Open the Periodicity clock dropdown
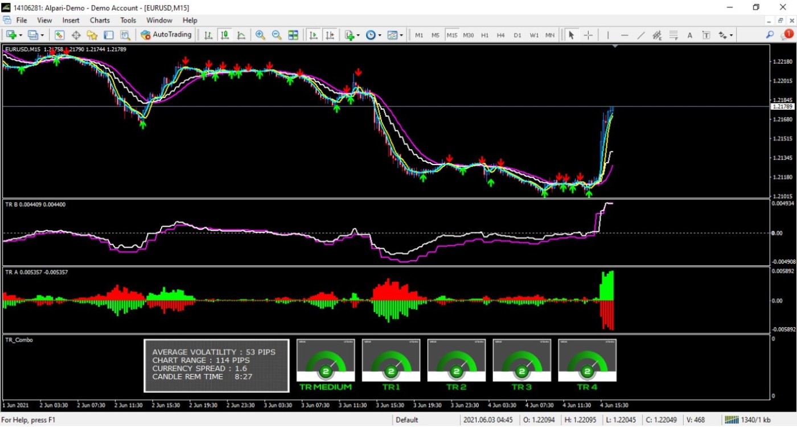 [373, 35]
